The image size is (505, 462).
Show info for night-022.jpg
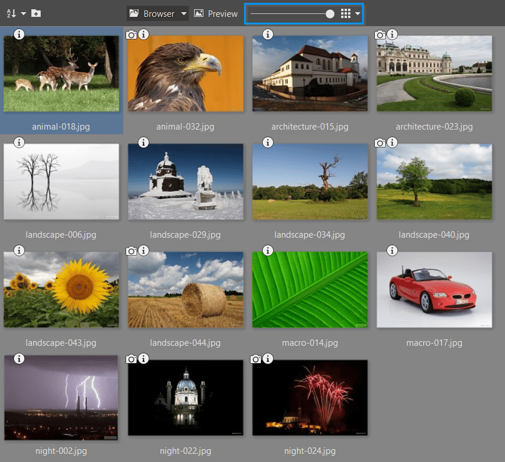pyautogui.click(x=144, y=358)
